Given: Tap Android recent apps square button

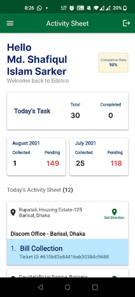Looking at the screenshot, I should point(95,287).
